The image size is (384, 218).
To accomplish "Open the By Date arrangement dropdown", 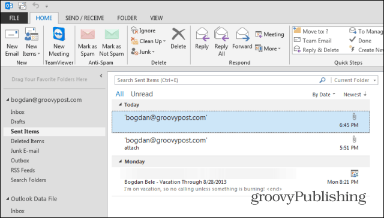I will pyautogui.click(x=323, y=95).
